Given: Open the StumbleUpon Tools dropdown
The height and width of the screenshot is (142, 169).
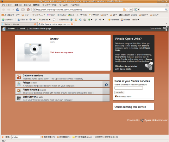Looking at the screenshot, I should 136,20.
